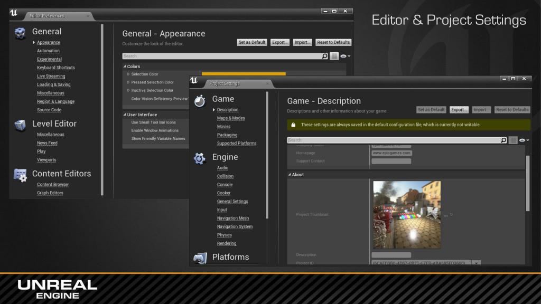The image size is (541, 304).
Task: Open Keyboard Shortcuts under General
Action: click(56, 68)
